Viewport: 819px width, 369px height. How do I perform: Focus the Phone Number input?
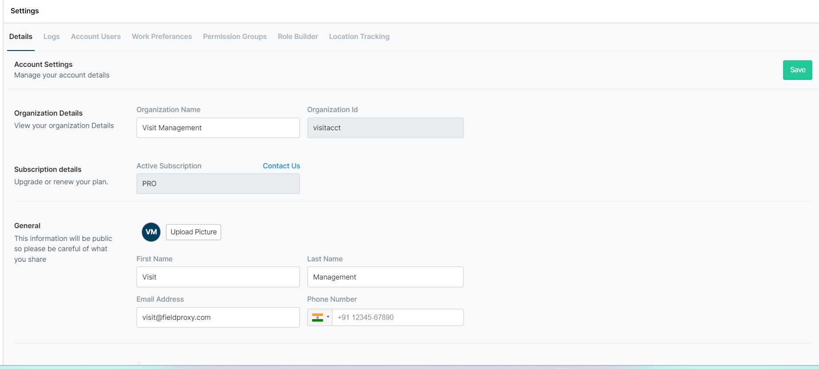[x=398, y=317]
